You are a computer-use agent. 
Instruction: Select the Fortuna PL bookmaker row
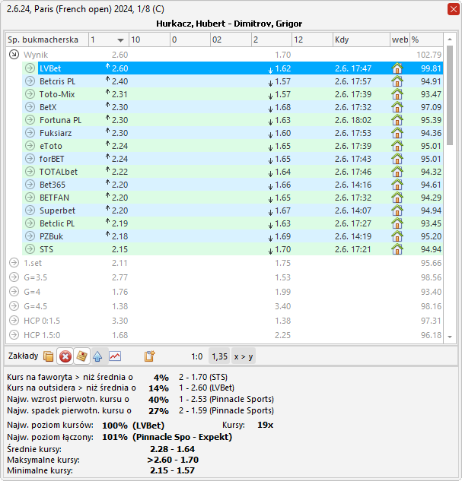pyautogui.click(x=59, y=120)
